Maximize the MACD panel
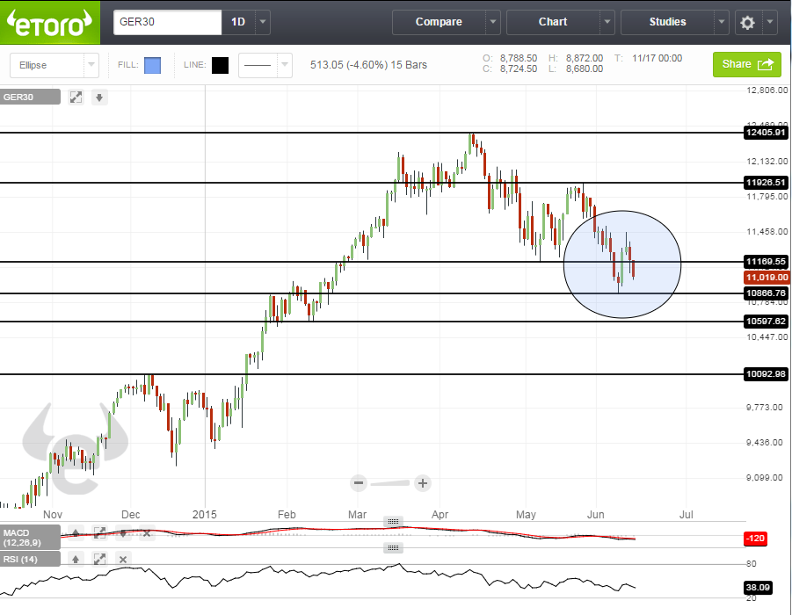This screenshot has width=792, height=615. 99,532
